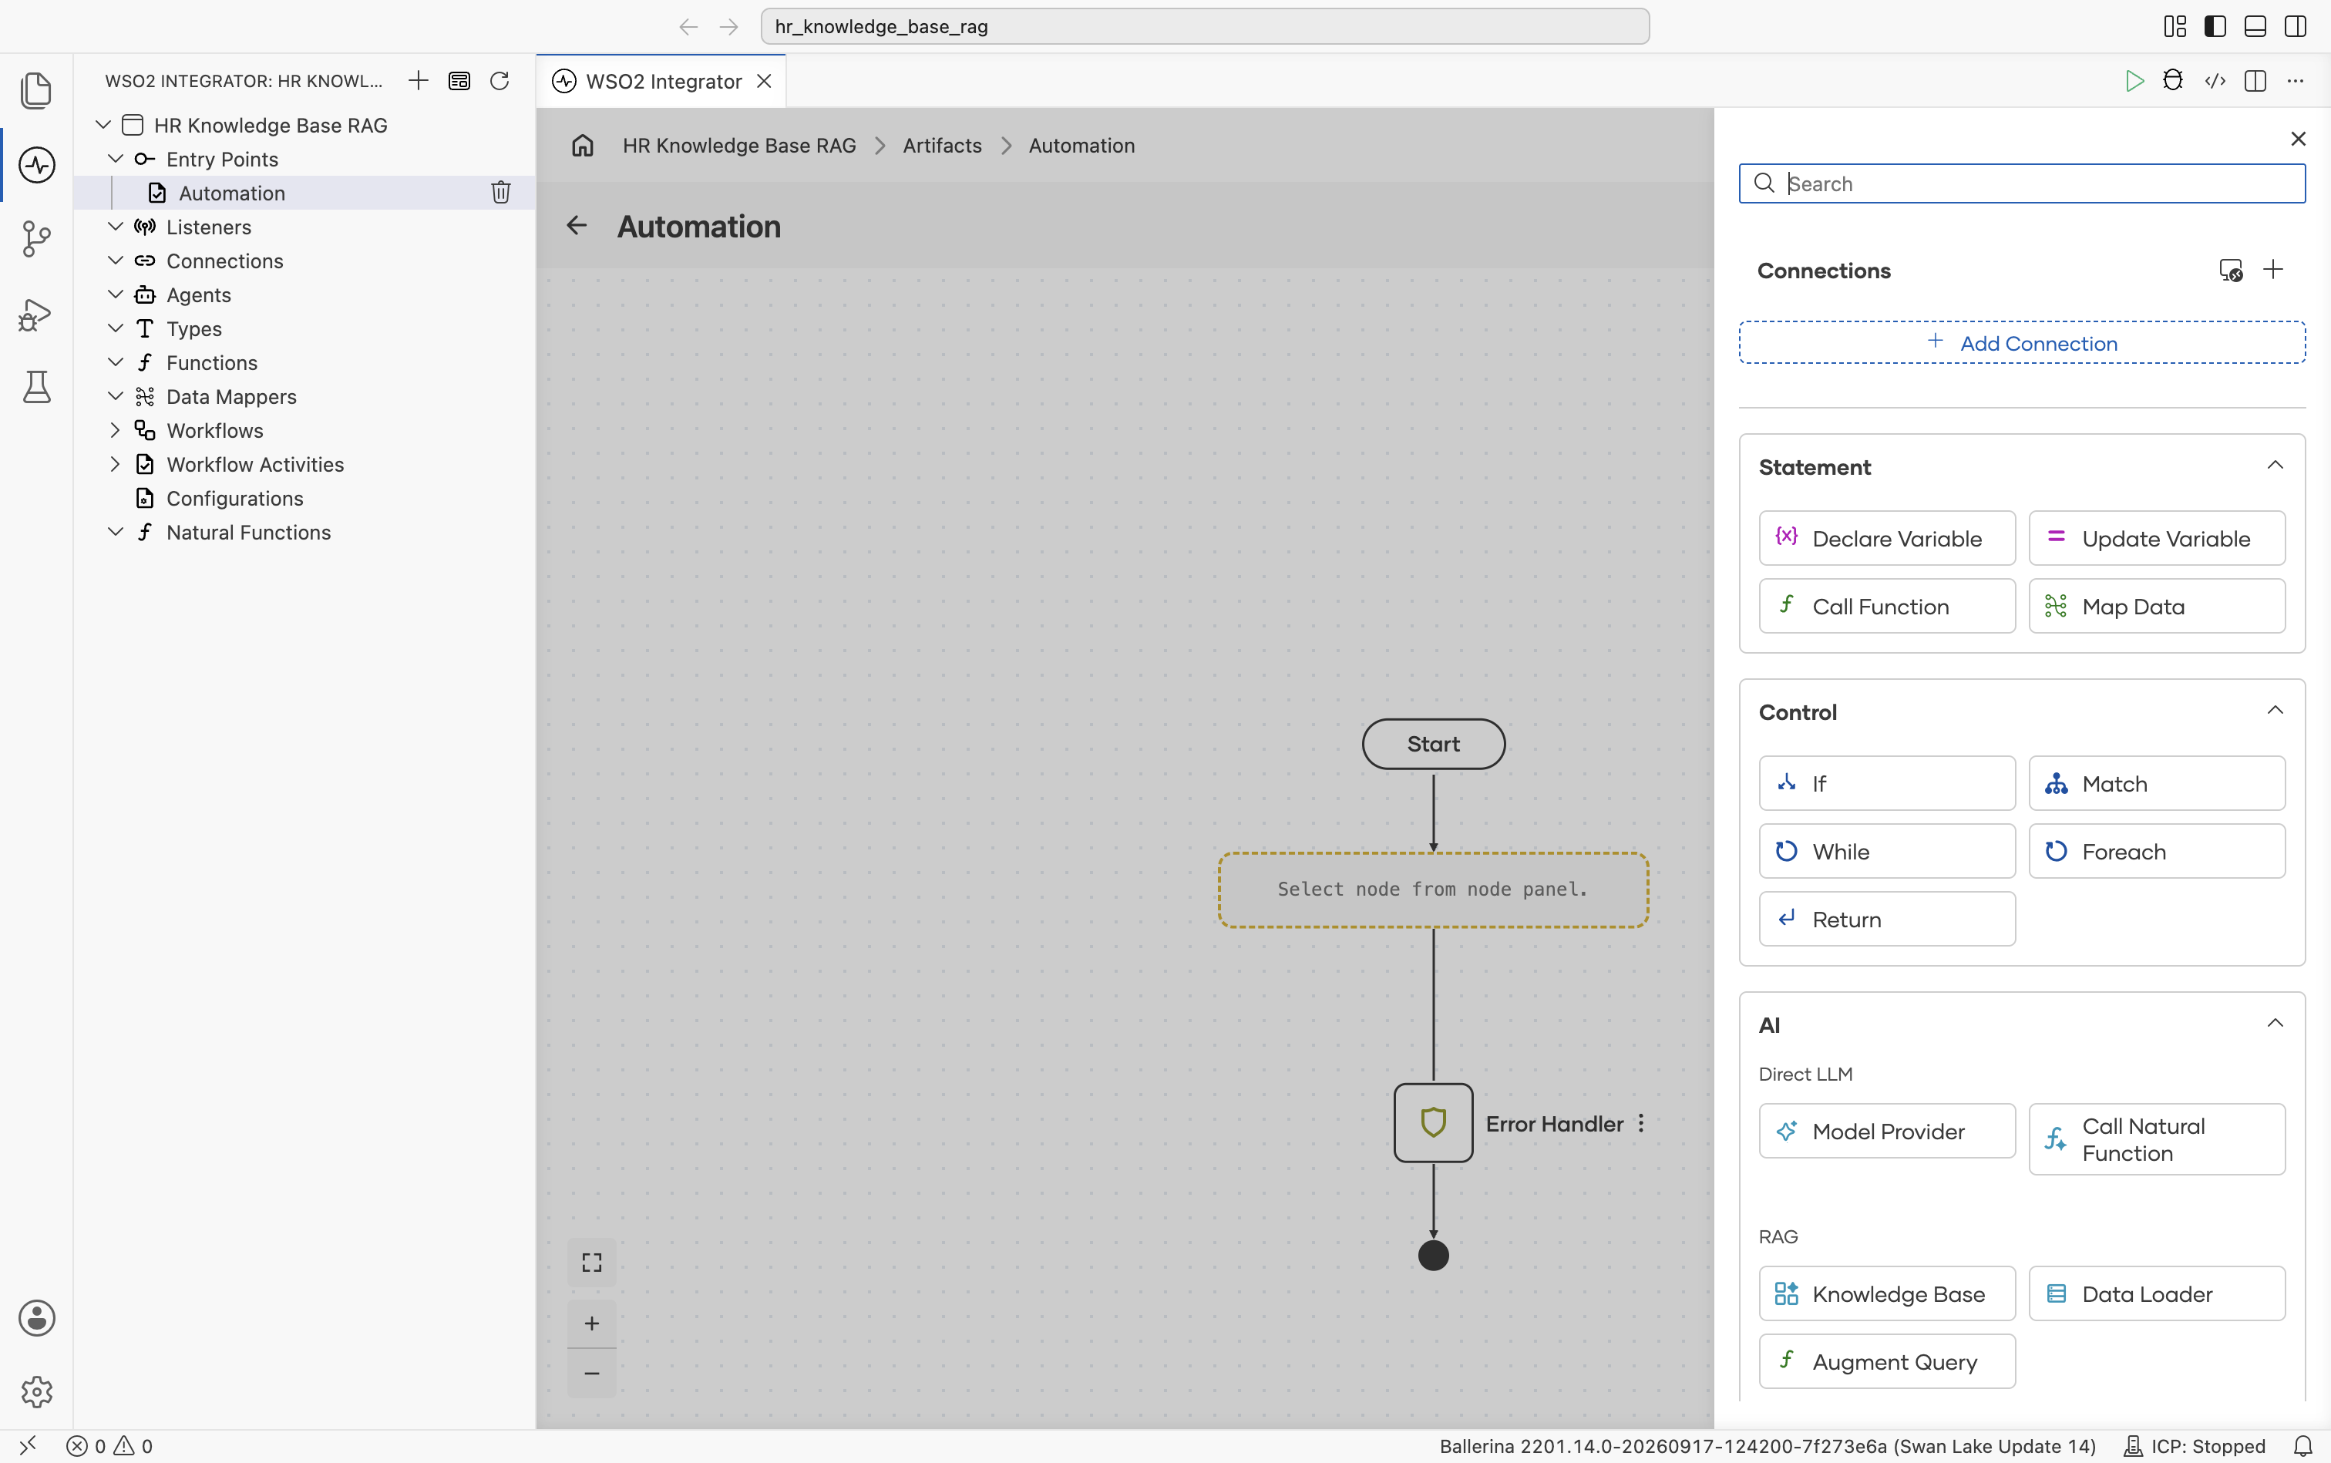Add a Foreach control node

2156,852
